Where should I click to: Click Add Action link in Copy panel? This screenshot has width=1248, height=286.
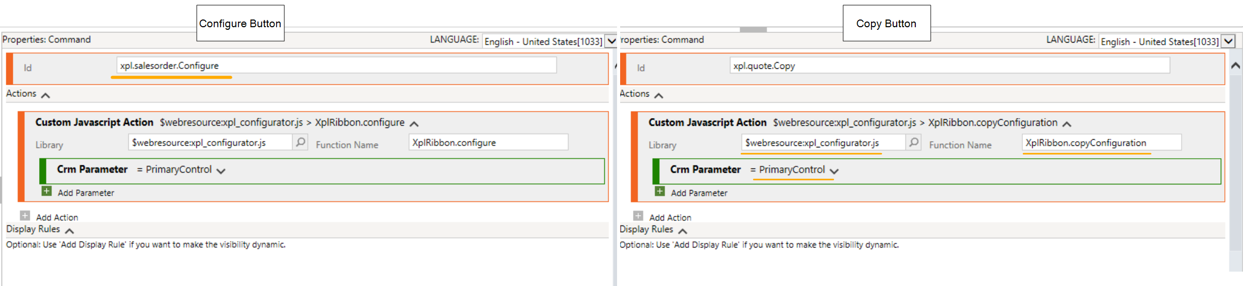coord(670,217)
